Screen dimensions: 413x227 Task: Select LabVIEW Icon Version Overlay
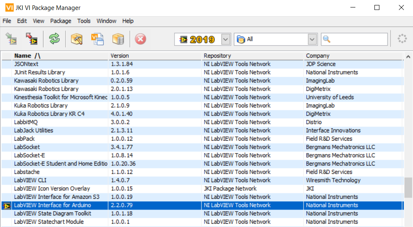tap(202, 188)
